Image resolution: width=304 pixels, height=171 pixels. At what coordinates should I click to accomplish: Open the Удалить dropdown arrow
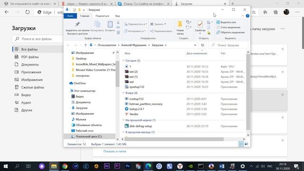point(165,24)
